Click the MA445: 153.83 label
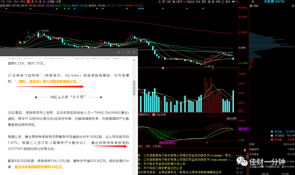The height and width of the screenshot is (175, 295). pos(134,6)
